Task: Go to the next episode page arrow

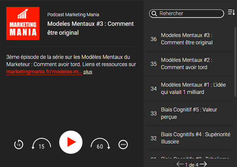Action: point(204,164)
